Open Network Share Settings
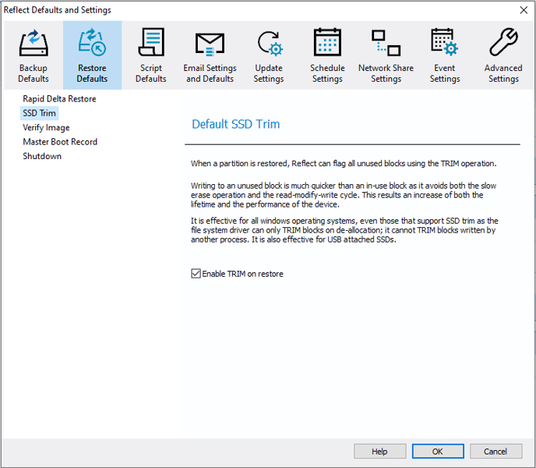This screenshot has height=468, width=536. pos(386,55)
